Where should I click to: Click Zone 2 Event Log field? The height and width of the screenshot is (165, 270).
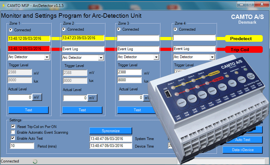83,49
